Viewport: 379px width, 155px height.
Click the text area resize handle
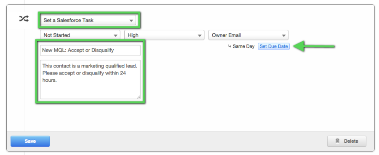139,97
